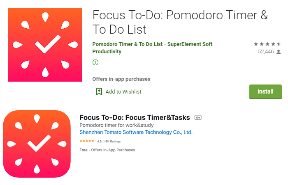Open the Productivity category link
Image resolution: width=288 pixels, height=185 pixels.
click(107, 51)
